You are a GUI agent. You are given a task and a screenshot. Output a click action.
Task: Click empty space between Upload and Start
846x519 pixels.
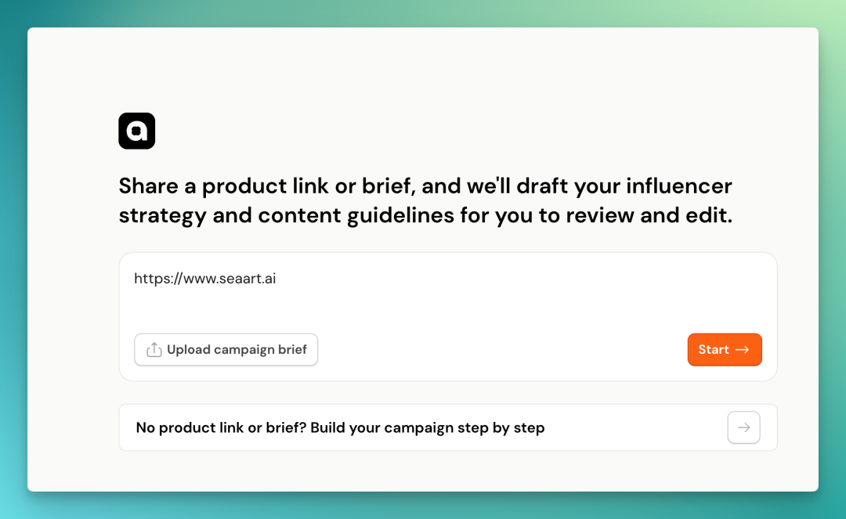502,350
